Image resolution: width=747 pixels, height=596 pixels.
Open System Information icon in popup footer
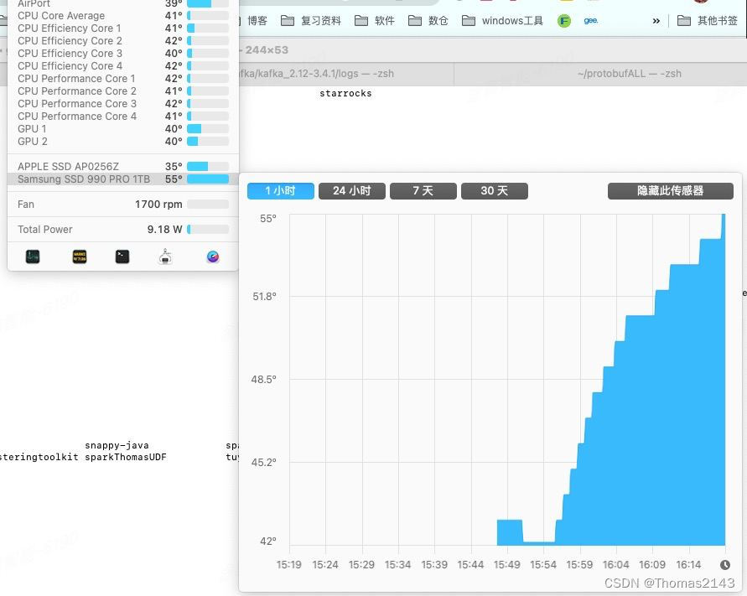click(165, 257)
